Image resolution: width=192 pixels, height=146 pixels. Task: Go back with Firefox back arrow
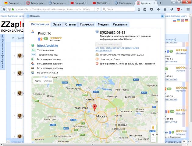tap(4, 9)
